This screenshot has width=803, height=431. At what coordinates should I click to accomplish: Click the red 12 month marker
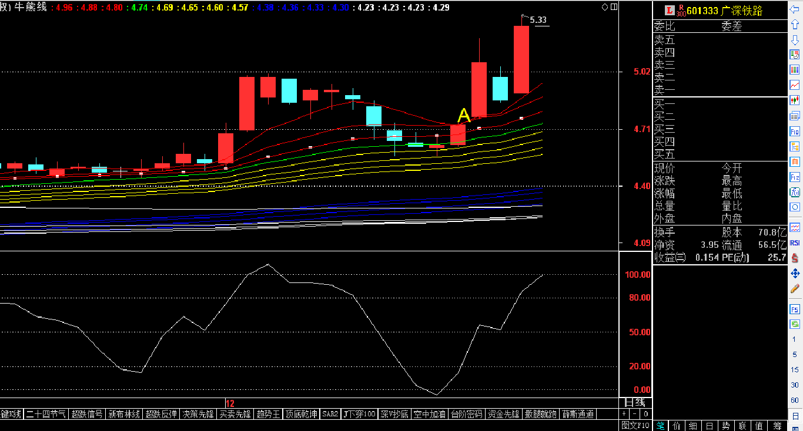click(x=230, y=403)
